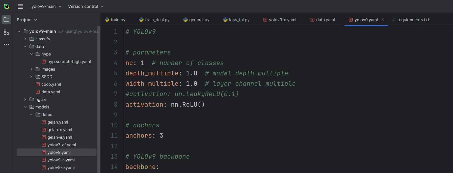Place cursor on 'backbone:' line

[142, 167]
